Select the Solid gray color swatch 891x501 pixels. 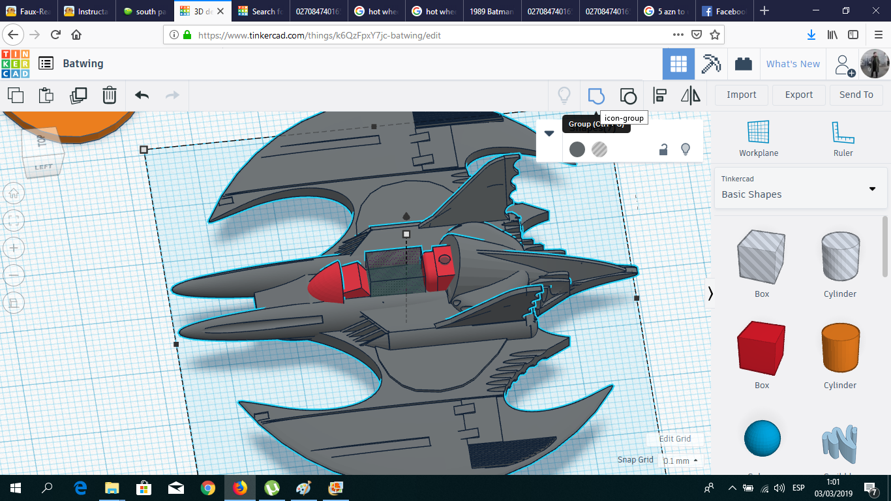577,149
